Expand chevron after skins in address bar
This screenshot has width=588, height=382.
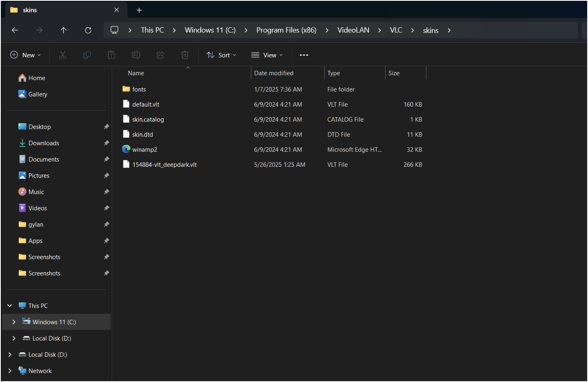[449, 30]
